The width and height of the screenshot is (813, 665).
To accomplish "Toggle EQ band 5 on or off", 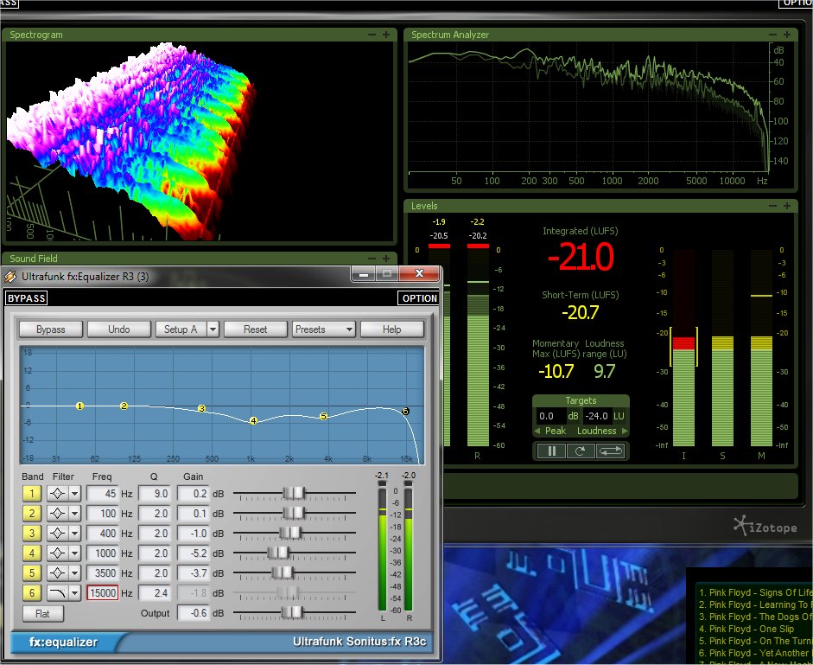I will (x=32, y=573).
